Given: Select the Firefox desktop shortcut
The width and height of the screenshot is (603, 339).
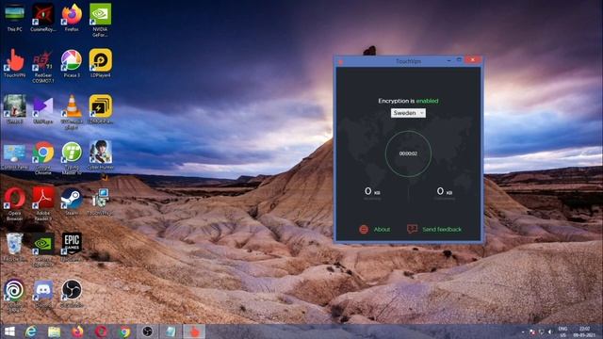Looking at the screenshot, I should [72, 17].
